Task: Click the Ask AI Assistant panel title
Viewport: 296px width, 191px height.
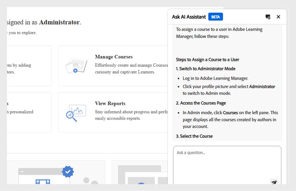Action: click(189, 17)
